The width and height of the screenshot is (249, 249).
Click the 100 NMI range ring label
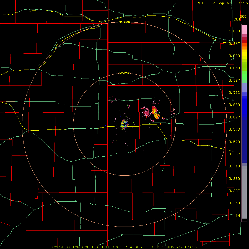(x=124, y=22)
